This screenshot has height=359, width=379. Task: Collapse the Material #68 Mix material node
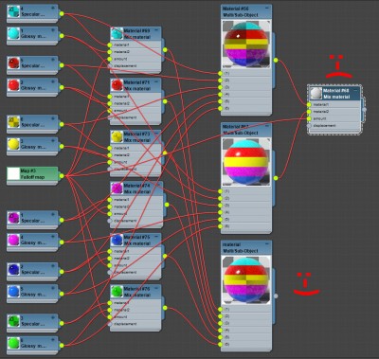click(355, 90)
